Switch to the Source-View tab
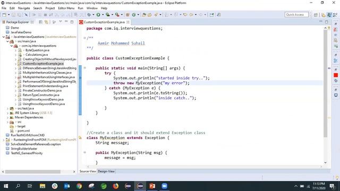Viewport: 340px width, 191px height. (88, 171)
